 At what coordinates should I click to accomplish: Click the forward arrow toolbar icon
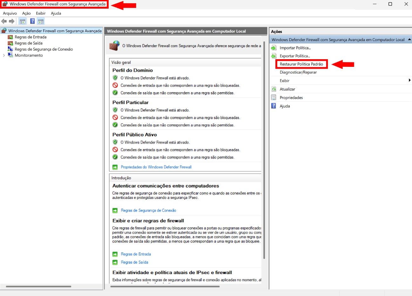pyautogui.click(x=12, y=21)
